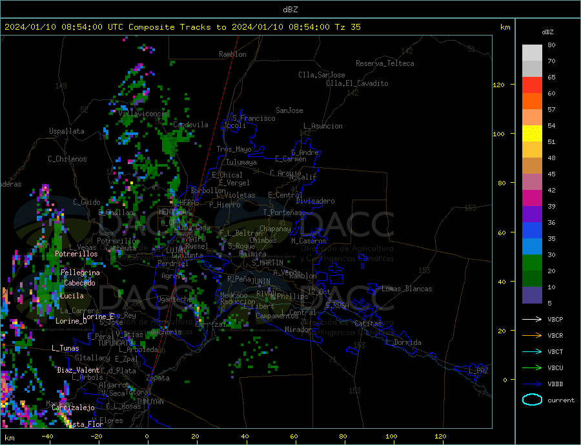The height and width of the screenshot is (445, 581).
Task: Click the 'dBZ' heading above color scale
Action: [547, 32]
